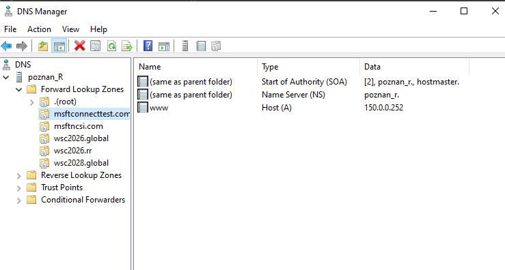Select the msftncsi.com zone
Image resolution: width=505 pixels, height=270 pixels.
click(79, 126)
